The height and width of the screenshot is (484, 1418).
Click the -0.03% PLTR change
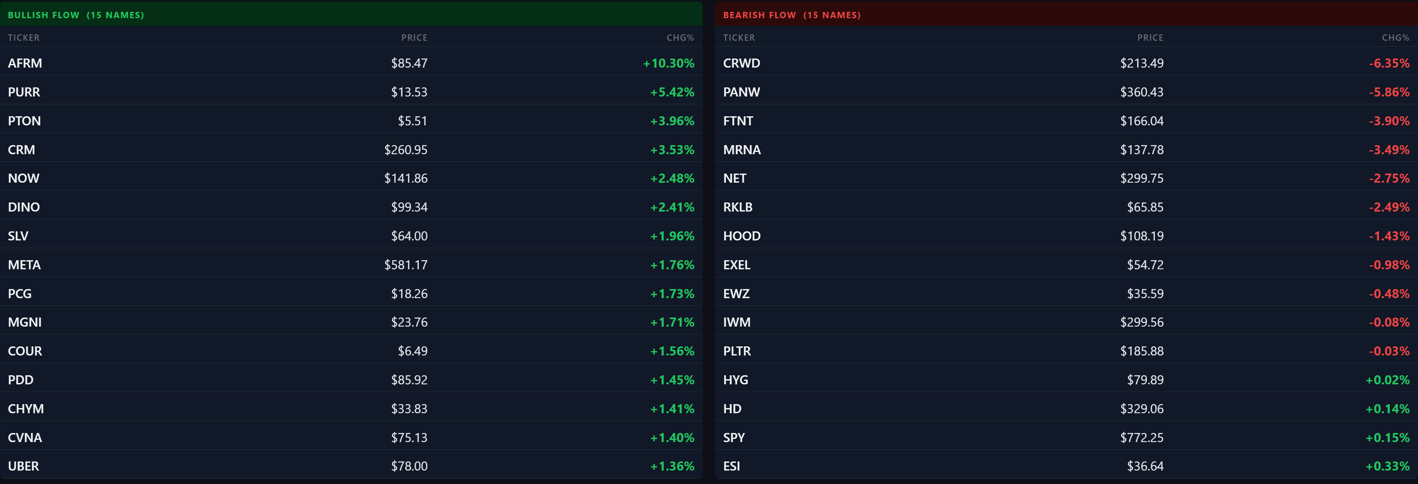click(1390, 351)
